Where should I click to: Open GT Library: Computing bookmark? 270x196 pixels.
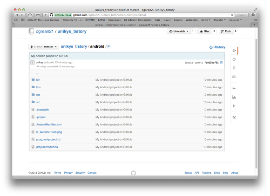(x=138, y=20)
